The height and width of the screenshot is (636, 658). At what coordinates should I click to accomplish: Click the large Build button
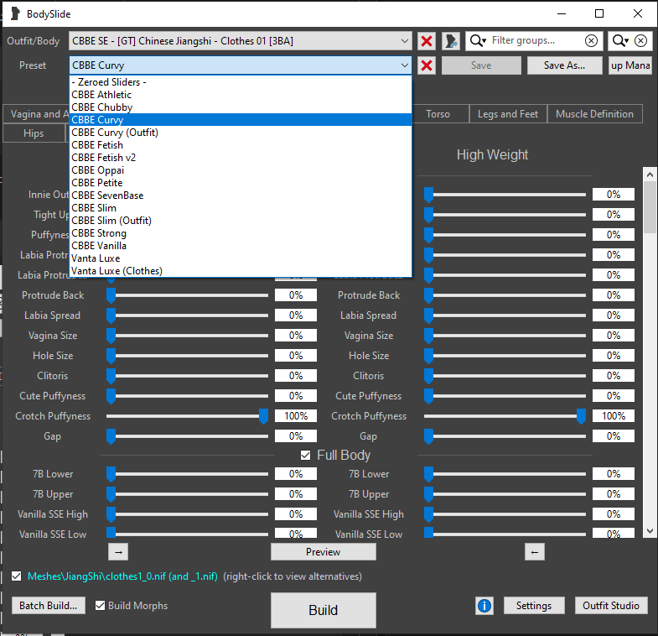point(323,610)
